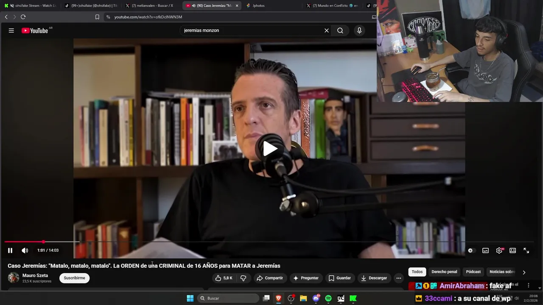Start voice search with the microphone icon
Screen dimensions: 543x305
(359, 30)
